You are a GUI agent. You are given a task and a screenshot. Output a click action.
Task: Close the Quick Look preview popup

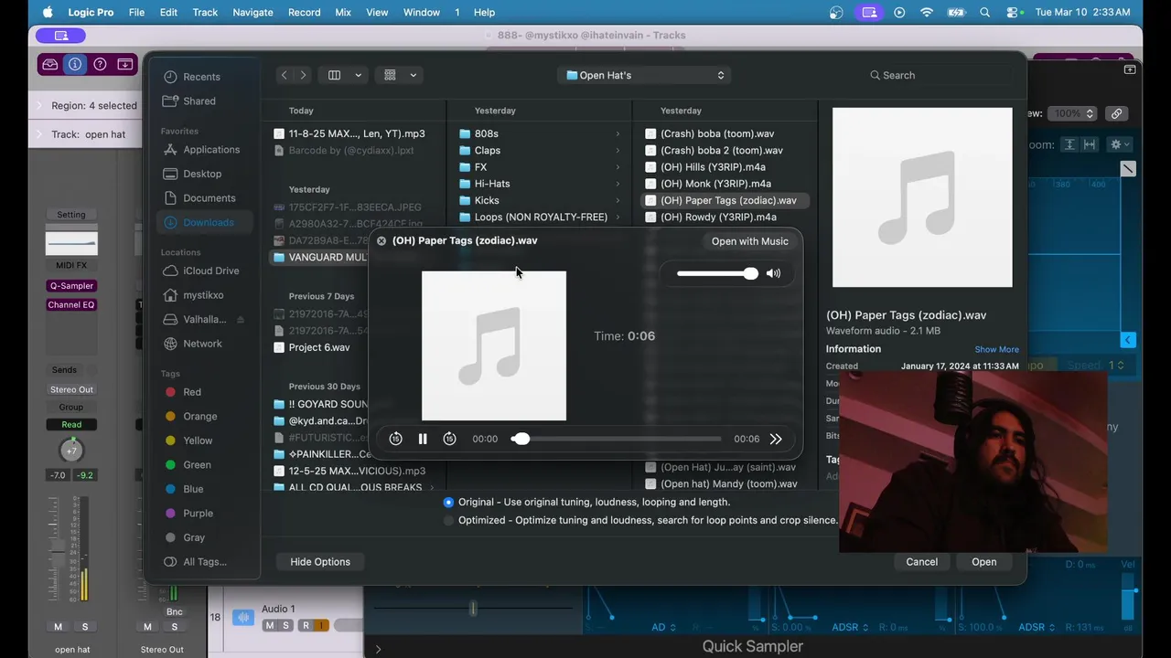click(381, 241)
